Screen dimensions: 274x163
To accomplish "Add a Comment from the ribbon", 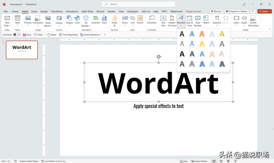I will (x=152, y=20).
